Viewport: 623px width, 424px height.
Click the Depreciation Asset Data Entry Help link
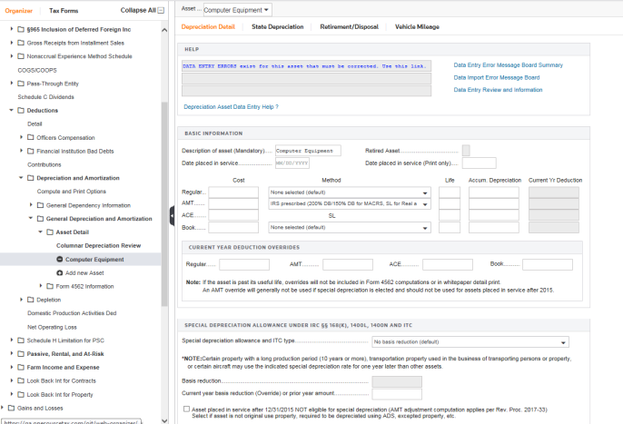pyautogui.click(x=231, y=107)
